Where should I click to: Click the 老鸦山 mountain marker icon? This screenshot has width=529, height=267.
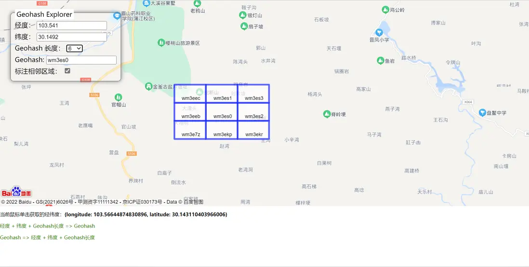(x=198, y=3)
